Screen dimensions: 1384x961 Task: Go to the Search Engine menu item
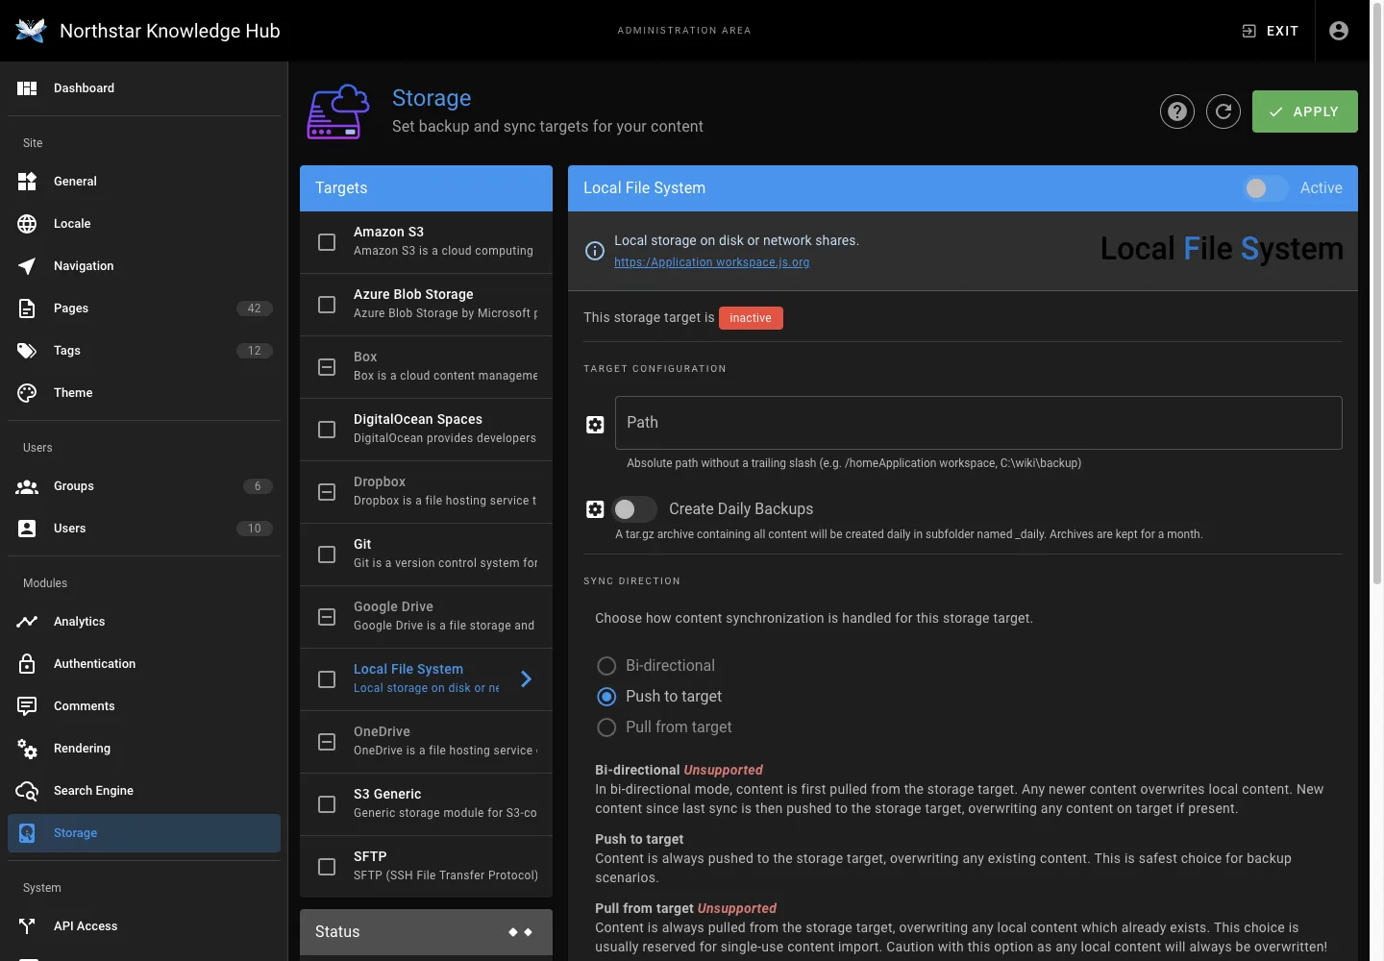pos(144,791)
